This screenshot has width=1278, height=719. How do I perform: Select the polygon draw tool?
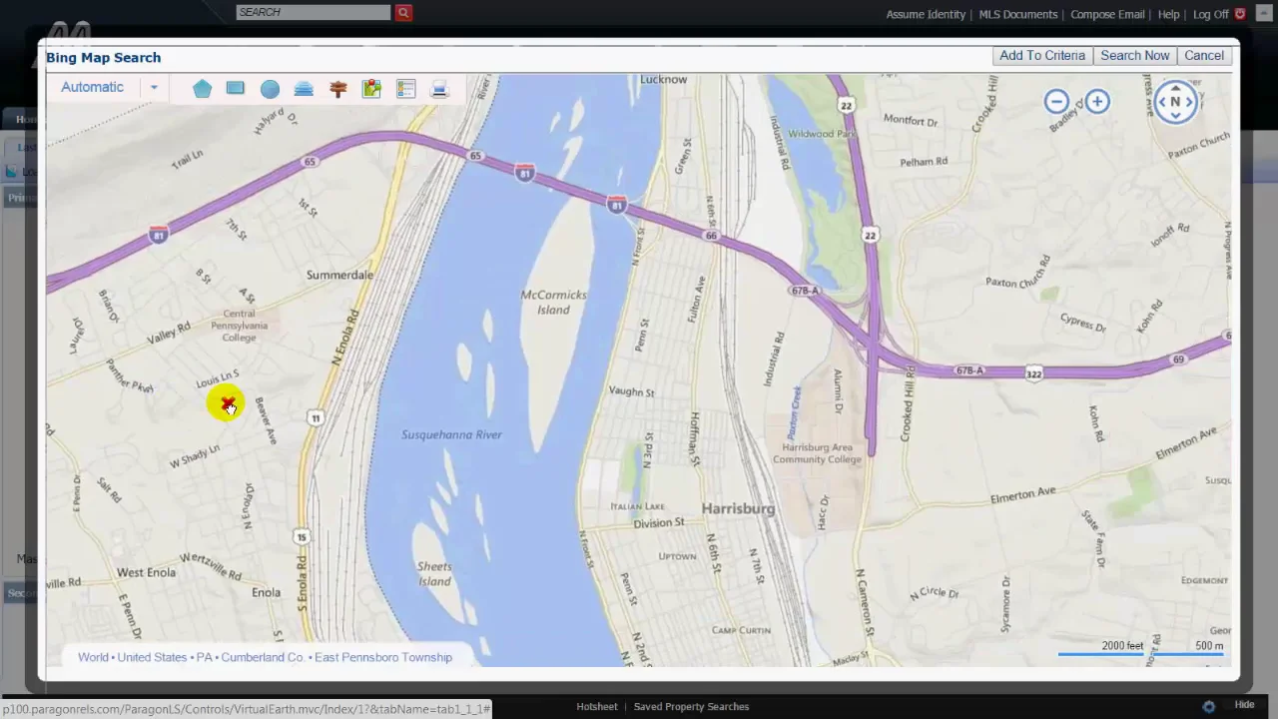(x=202, y=89)
